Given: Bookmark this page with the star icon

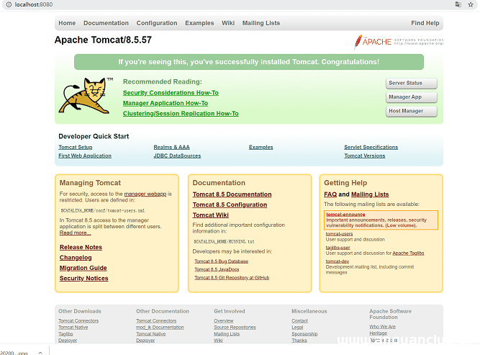Looking at the screenshot, I should (x=471, y=4).
